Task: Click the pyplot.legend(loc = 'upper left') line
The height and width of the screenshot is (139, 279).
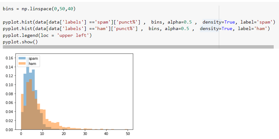Action: (47, 35)
